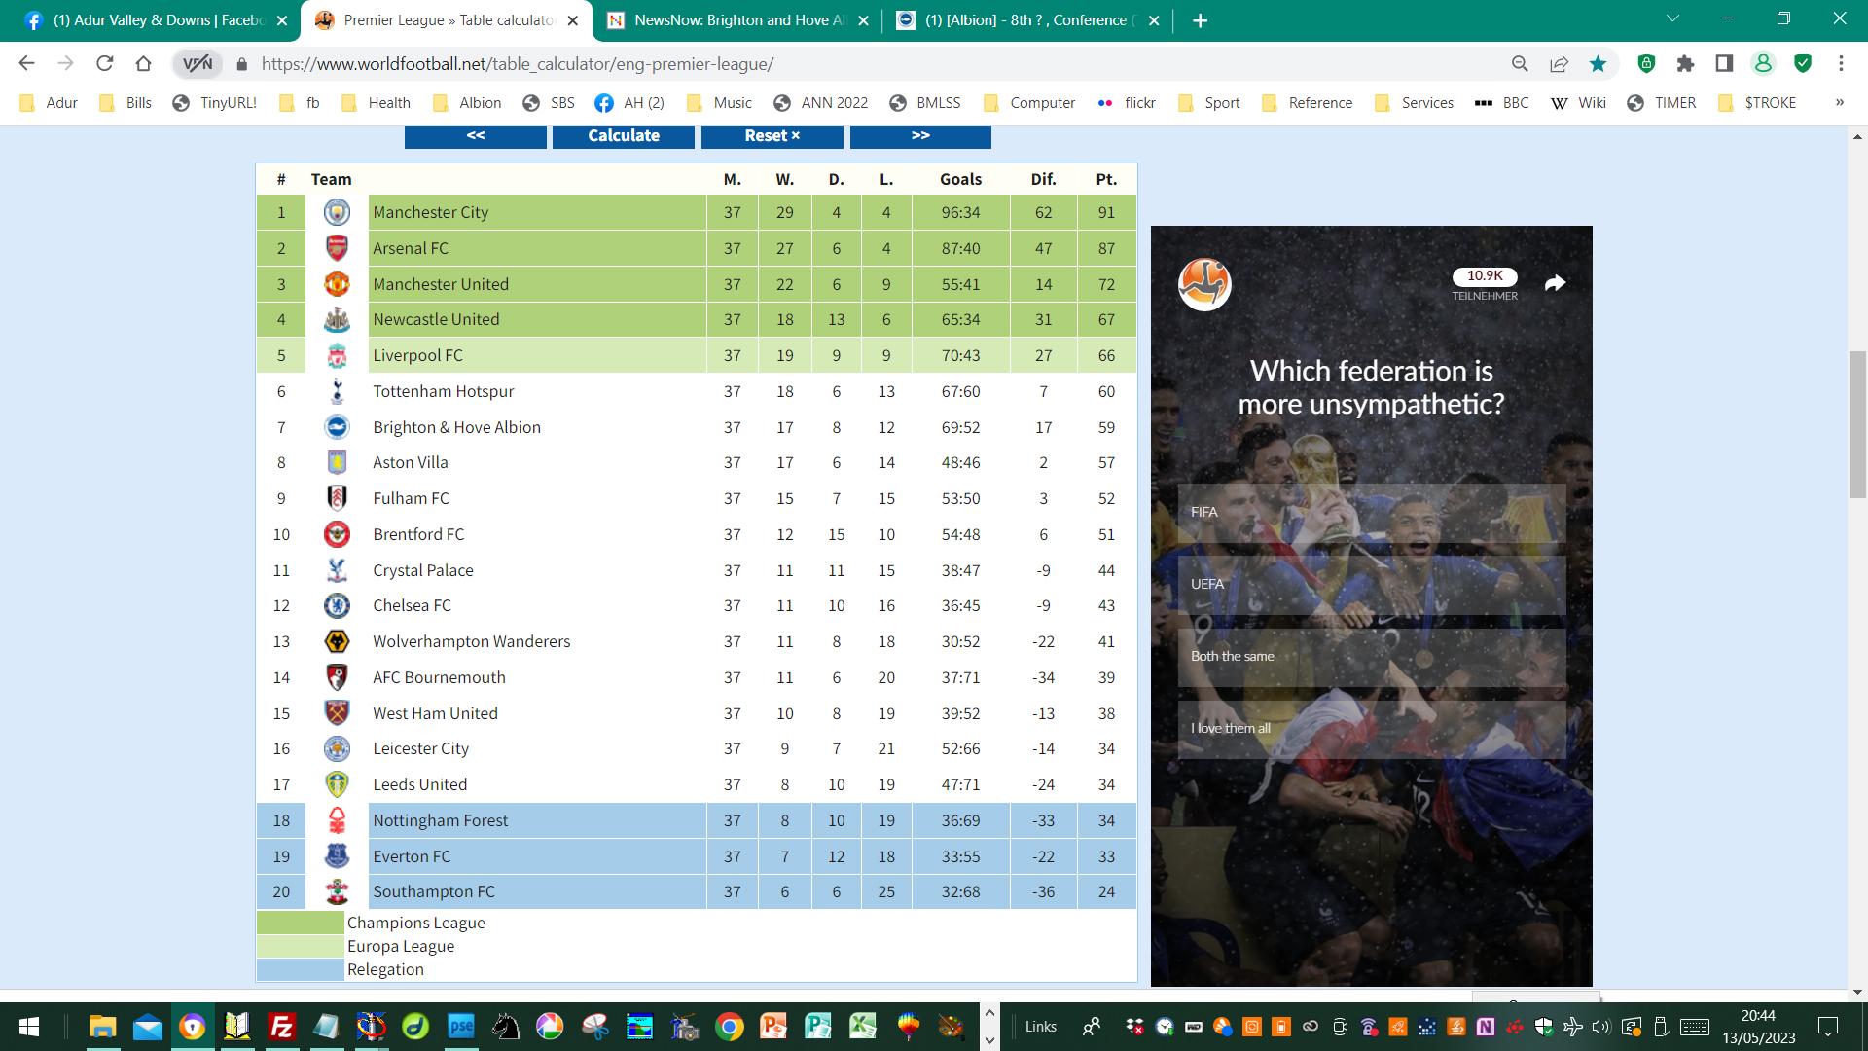This screenshot has height=1051, width=1868.
Task: Open the notifications center icon
Action: point(1828,1027)
